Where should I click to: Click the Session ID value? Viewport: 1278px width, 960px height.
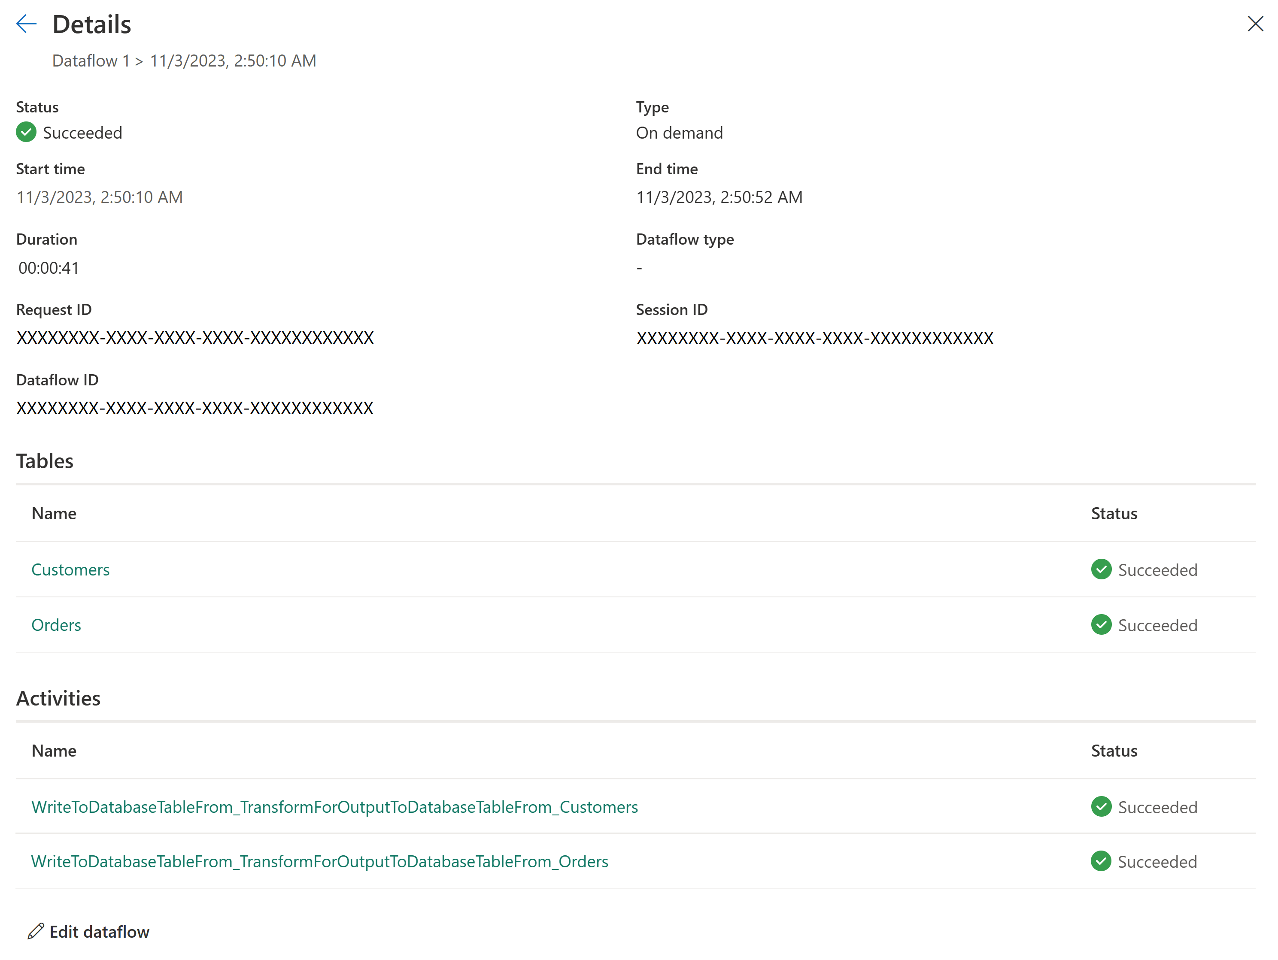tap(815, 338)
